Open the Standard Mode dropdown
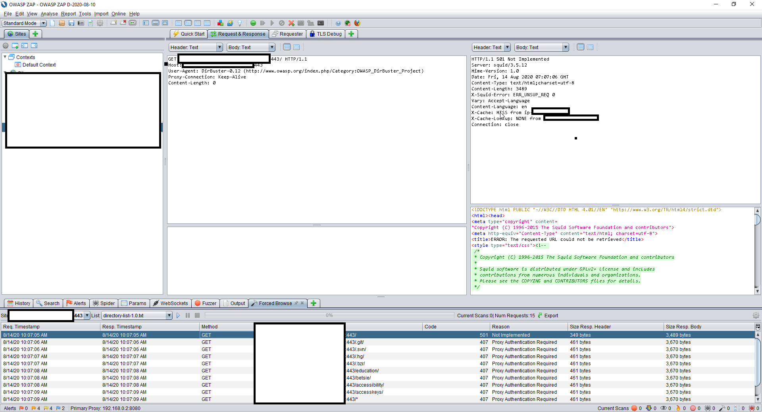 pos(42,23)
